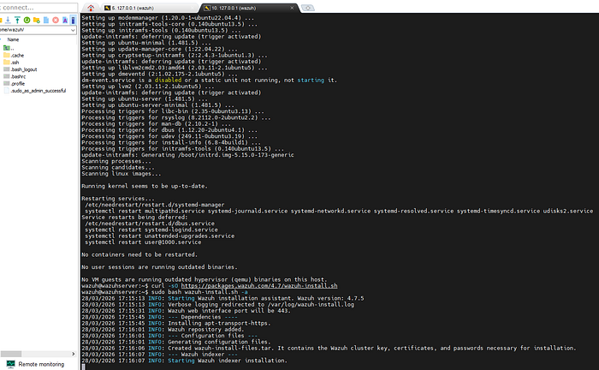599x370 pixels.
Task: Expand the remote path dropdown arrow
Action: click(73, 30)
